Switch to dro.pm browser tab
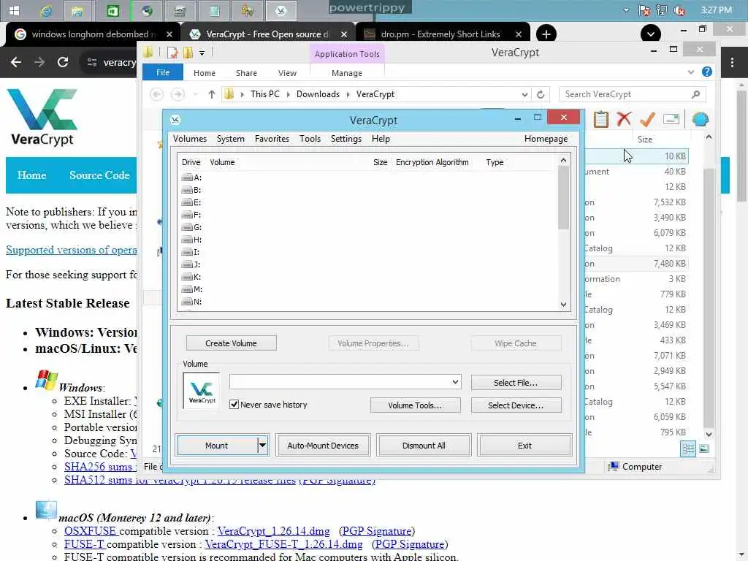This screenshot has height=561, width=748. coord(440,34)
